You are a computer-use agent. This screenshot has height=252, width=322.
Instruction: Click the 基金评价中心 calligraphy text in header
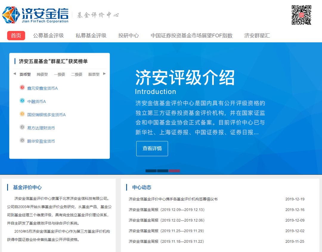[x=98, y=15]
